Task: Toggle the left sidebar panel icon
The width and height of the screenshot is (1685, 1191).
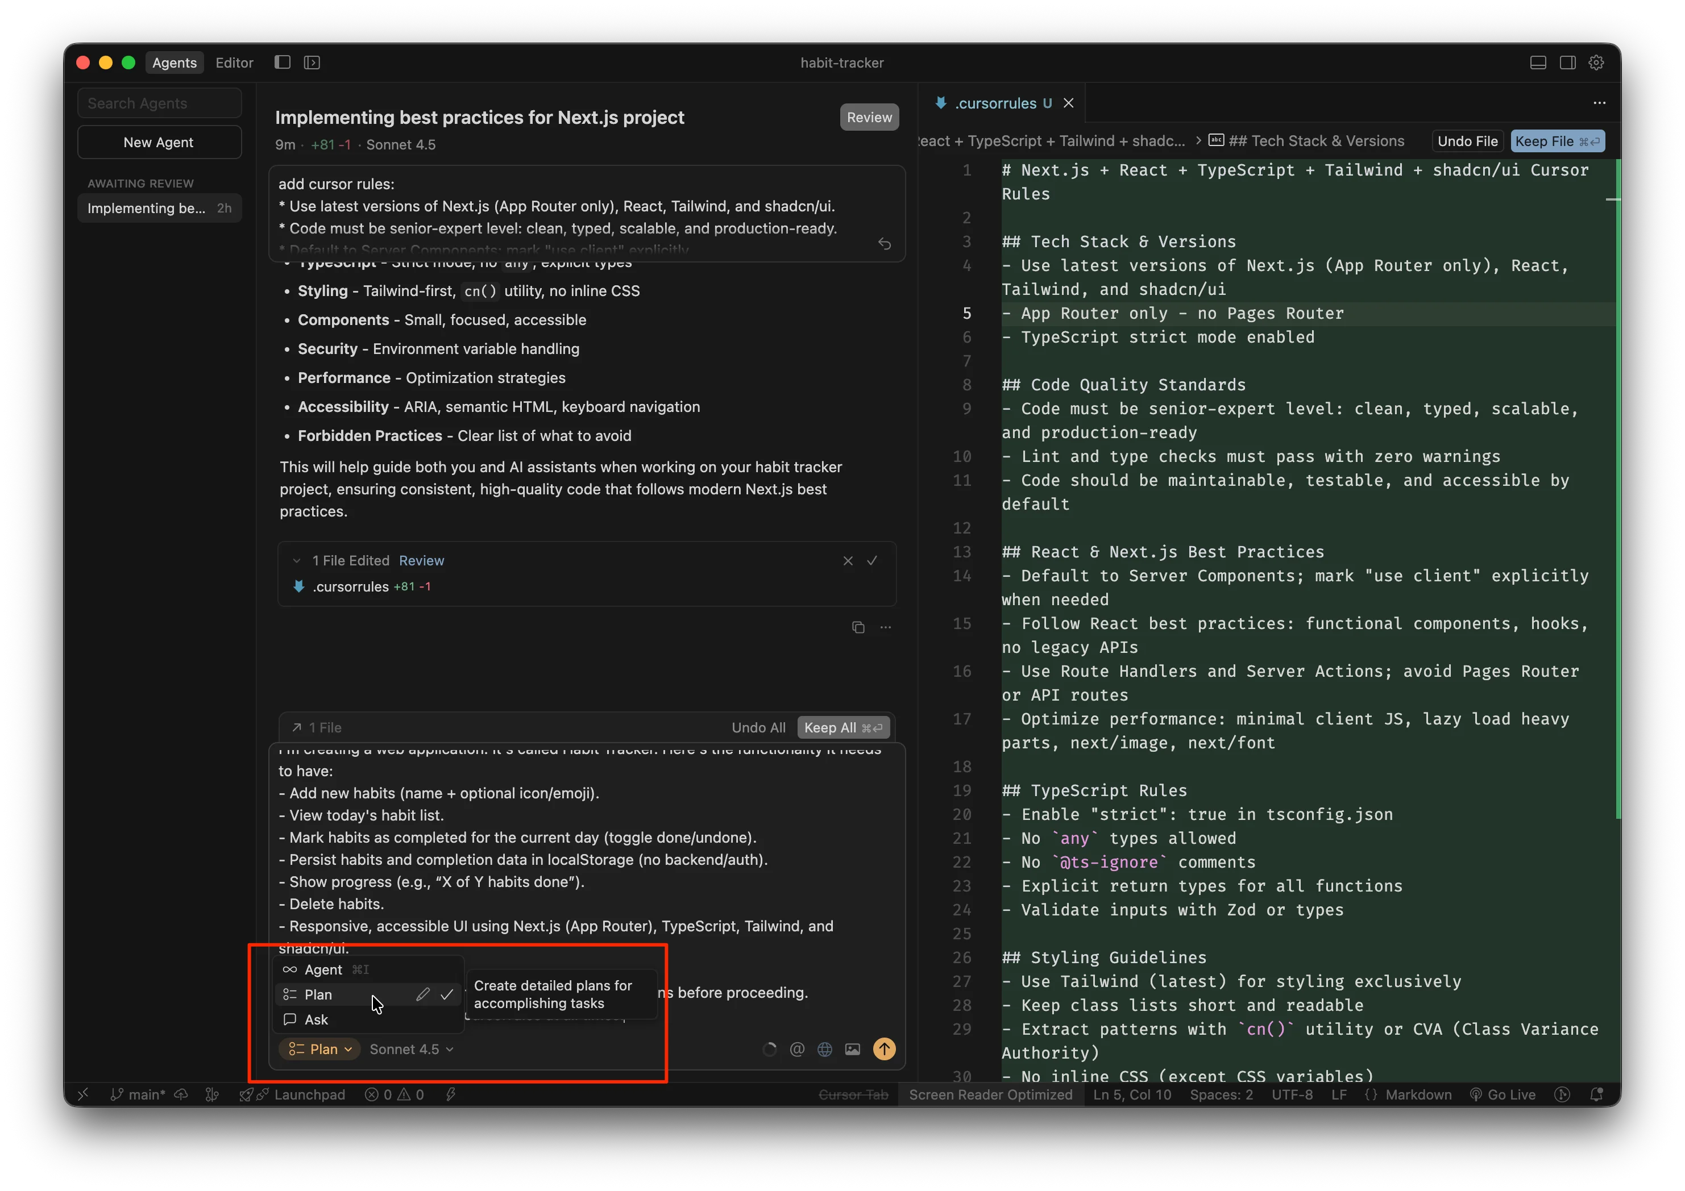Action: pyautogui.click(x=283, y=63)
